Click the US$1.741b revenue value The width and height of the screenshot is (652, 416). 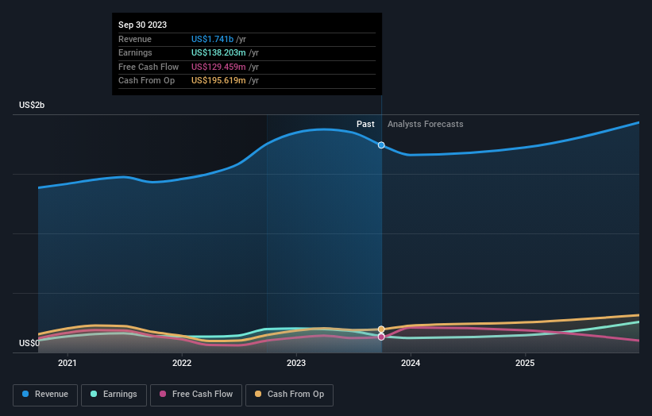[212, 39]
